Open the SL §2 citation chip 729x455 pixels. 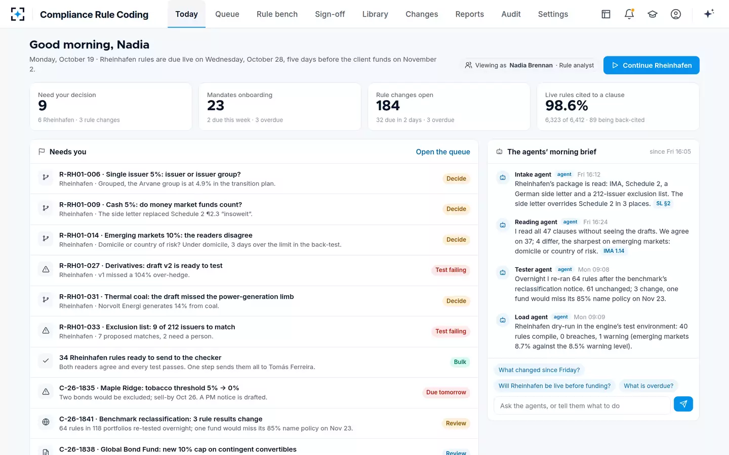[663, 204]
